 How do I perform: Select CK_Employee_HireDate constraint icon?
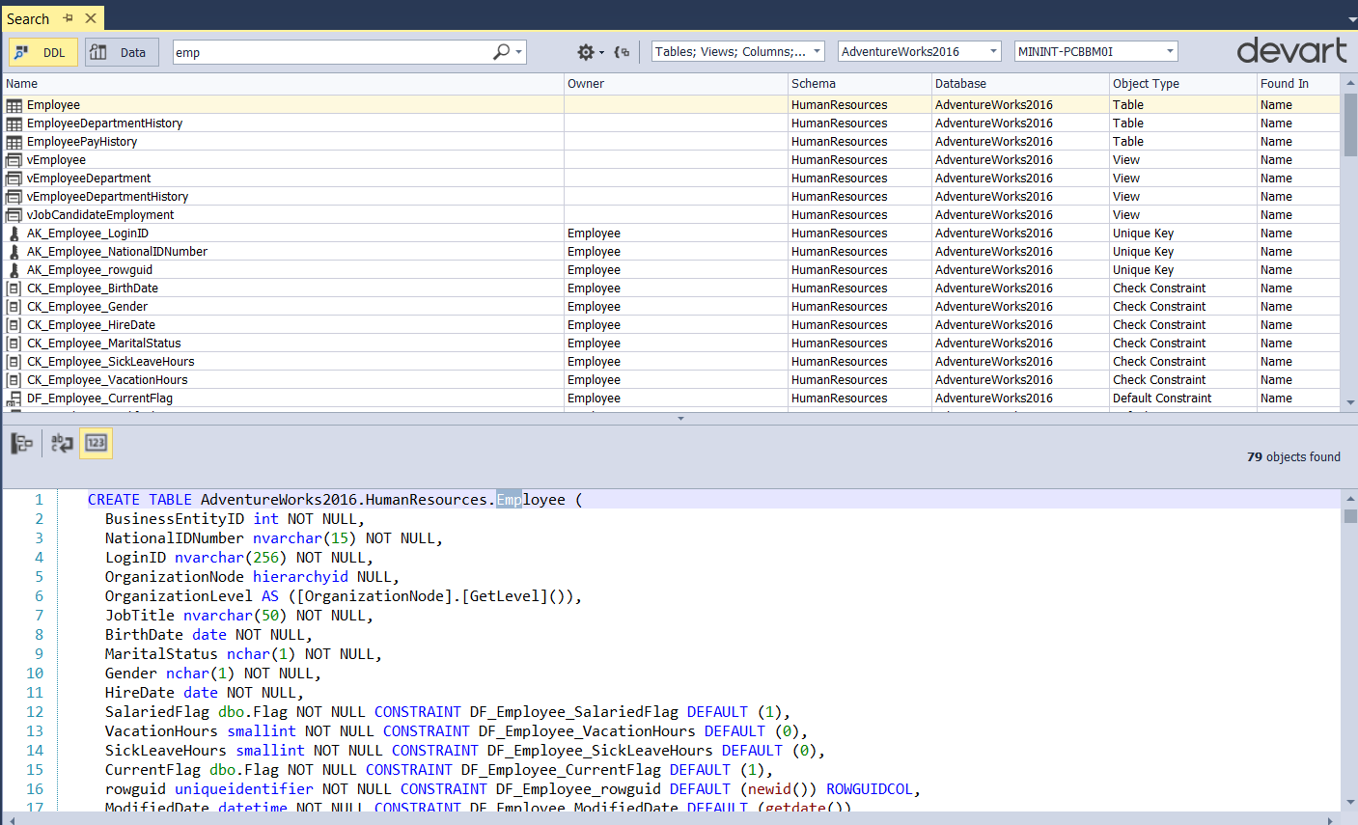point(14,325)
